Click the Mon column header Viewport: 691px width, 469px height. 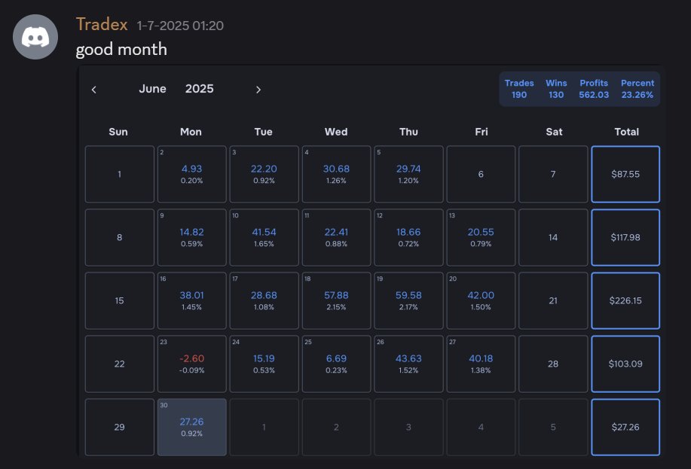[x=191, y=132]
